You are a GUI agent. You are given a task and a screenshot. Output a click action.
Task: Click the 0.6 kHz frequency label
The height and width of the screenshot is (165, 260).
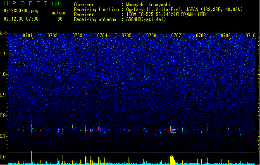(x=3, y=157)
